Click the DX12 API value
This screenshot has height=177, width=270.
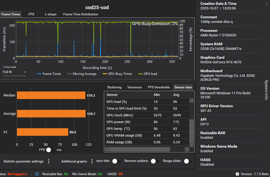(204, 124)
